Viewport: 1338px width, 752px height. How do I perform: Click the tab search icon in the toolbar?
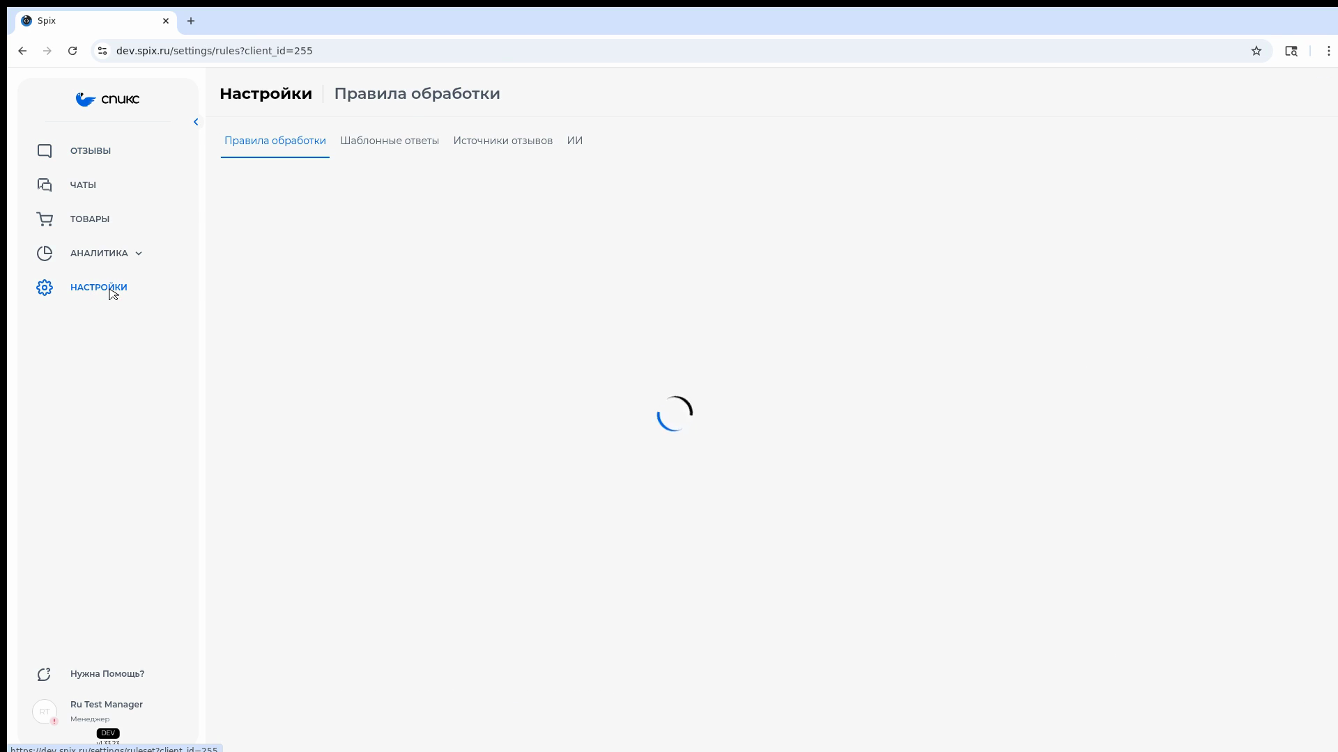[x=1291, y=51]
